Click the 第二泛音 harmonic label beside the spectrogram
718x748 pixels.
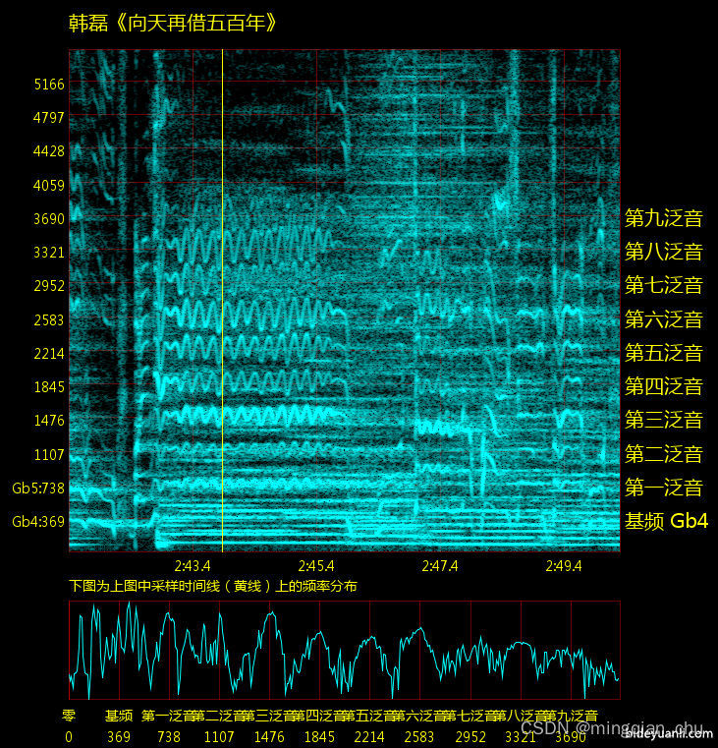point(664,454)
